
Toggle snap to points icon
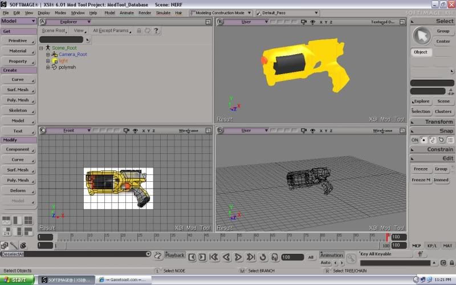coord(424,140)
